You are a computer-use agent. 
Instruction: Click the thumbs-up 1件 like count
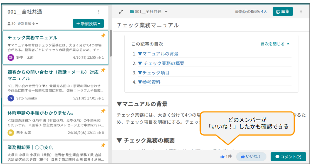point(226,157)
